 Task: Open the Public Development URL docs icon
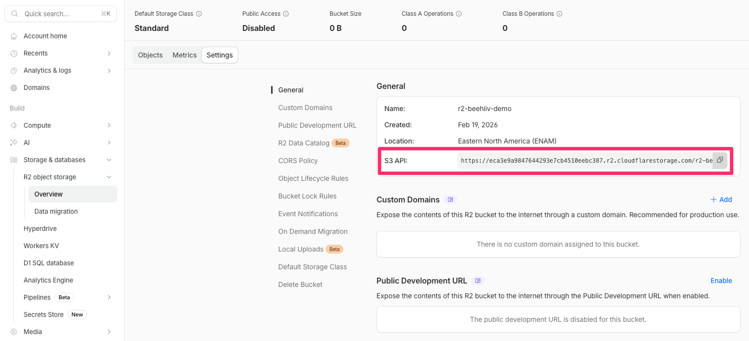coord(478,281)
